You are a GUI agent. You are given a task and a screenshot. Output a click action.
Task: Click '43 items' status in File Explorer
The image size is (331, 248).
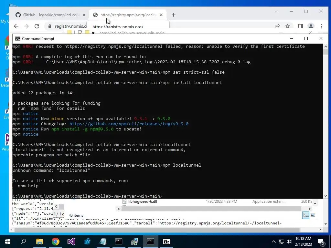tap(76, 215)
